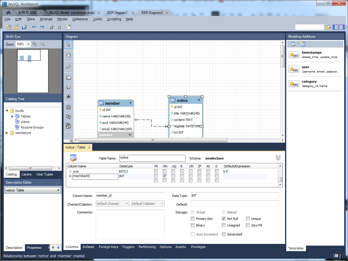
Task: Open the Zoom percentage dropdown
Action: pos(28,44)
